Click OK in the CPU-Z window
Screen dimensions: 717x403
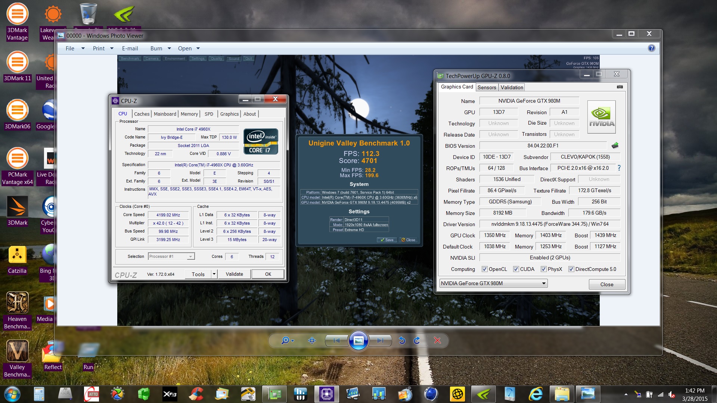click(268, 274)
